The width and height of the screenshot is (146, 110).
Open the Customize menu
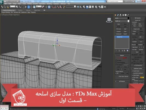click(56, 4)
